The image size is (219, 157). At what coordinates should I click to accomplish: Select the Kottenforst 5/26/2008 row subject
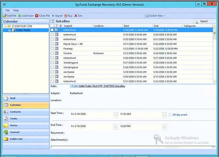(70, 58)
